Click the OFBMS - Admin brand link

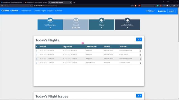point(10,11)
